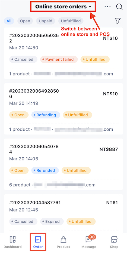Filter orders by Unfulfilled chip at top
Viewport: 127px width, 254px height.
click(71, 21)
